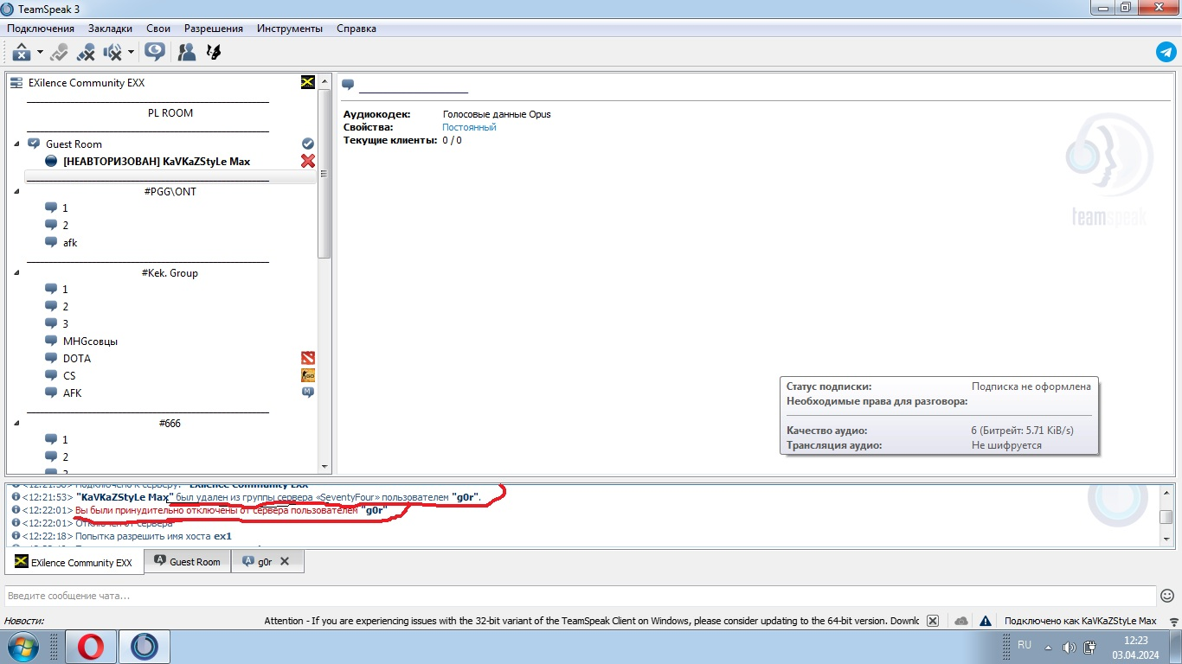Click the moderated M icon on AFK channel
This screenshot has height=664, width=1182.
click(307, 393)
